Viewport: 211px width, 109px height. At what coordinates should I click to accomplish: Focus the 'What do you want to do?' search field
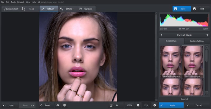52,2
